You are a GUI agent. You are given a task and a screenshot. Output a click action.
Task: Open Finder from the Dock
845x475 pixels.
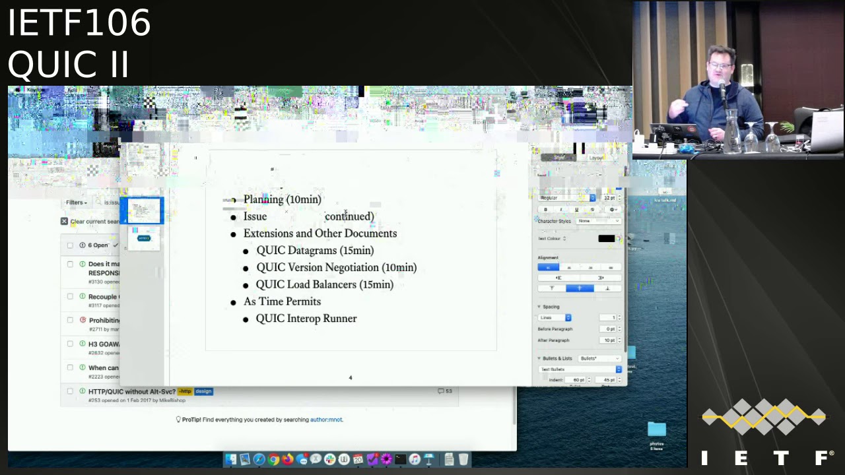point(230,459)
